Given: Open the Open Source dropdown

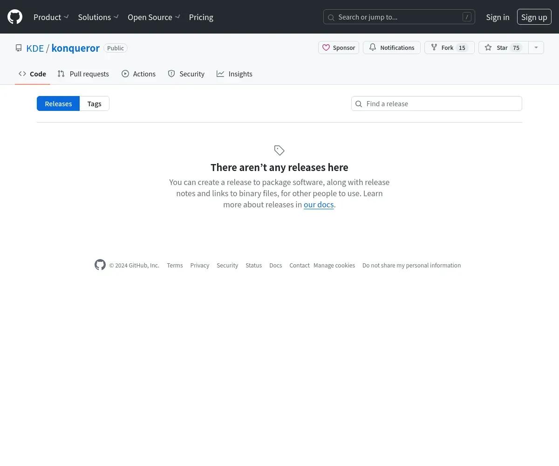Looking at the screenshot, I should pyautogui.click(x=154, y=17).
